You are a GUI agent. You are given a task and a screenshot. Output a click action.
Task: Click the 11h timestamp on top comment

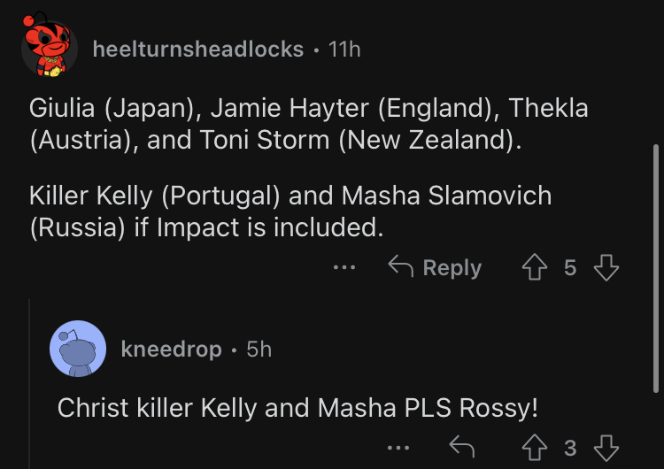(344, 50)
